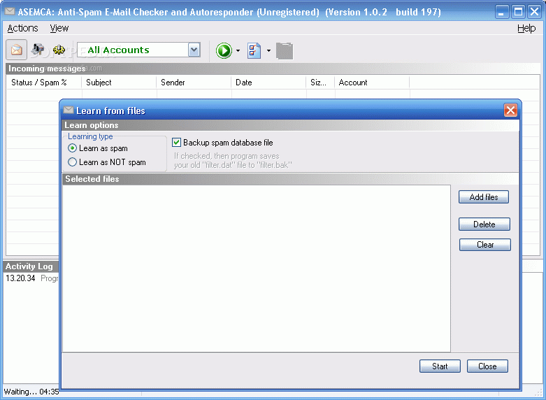Click the Learn from files dialog envelope icon
This screenshot has width=546, height=400.
coord(69,110)
